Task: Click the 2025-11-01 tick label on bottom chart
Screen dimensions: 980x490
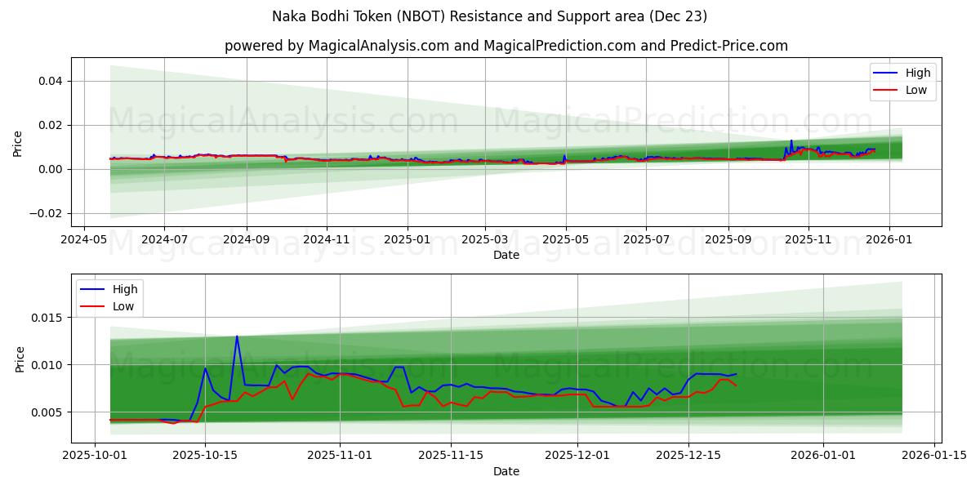Action: pyautogui.click(x=340, y=454)
